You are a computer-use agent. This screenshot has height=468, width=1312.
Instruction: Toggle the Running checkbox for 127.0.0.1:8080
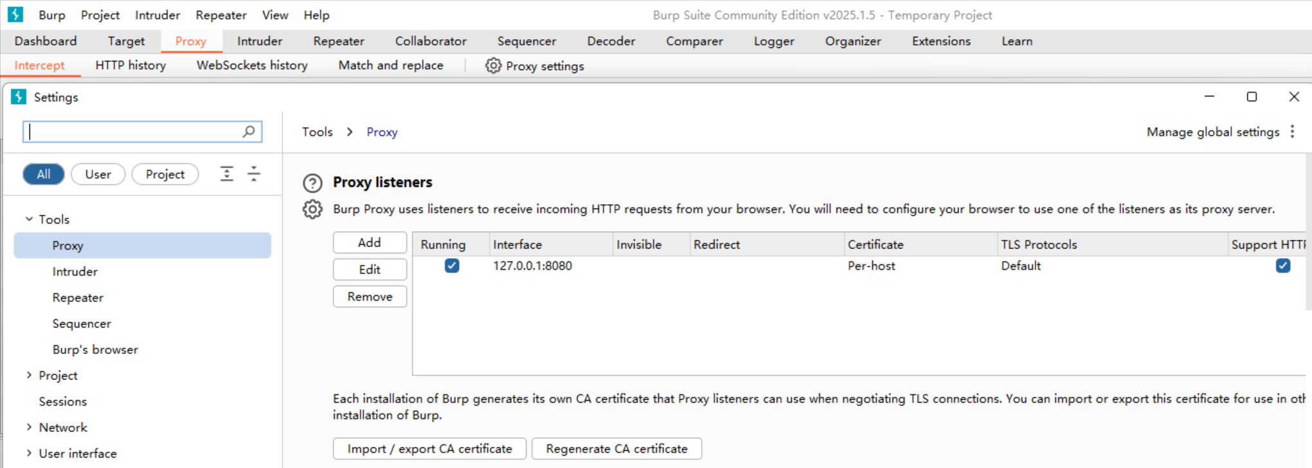[452, 266]
